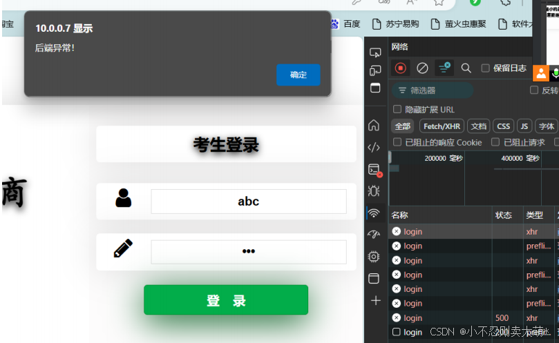Open the Elements panel code icon
Viewport: 559px width, 343px height.
coord(374,147)
